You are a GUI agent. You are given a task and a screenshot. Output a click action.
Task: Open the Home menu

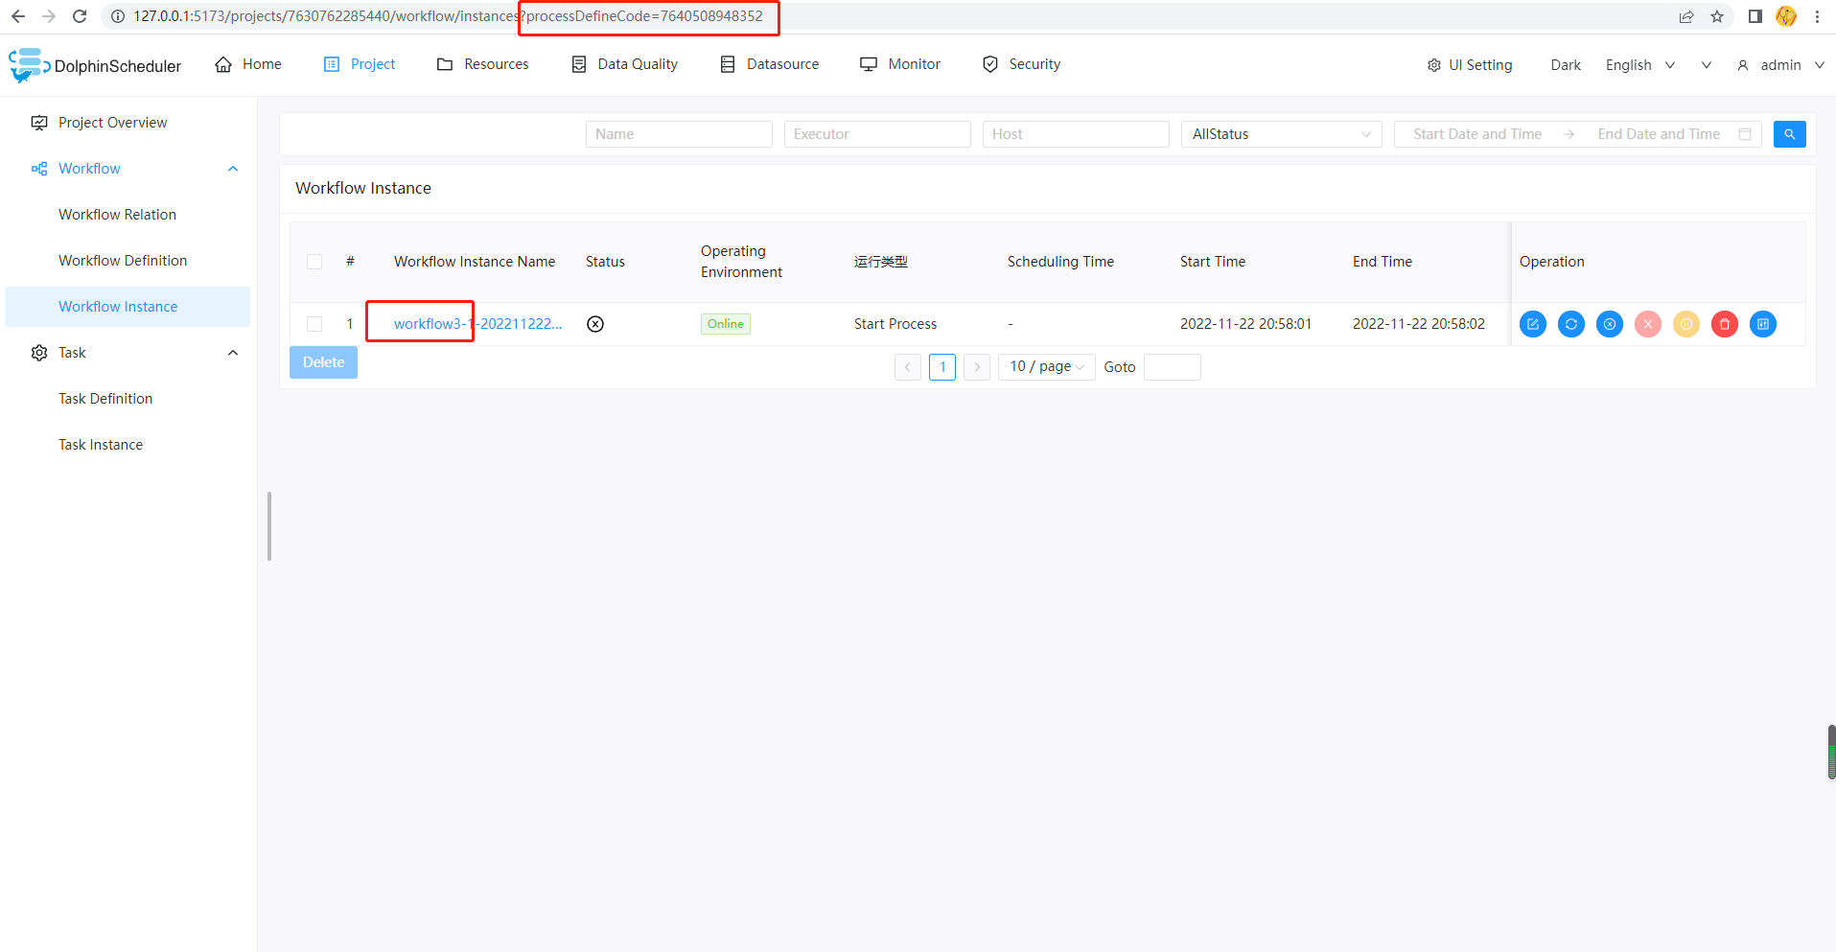pos(248,64)
